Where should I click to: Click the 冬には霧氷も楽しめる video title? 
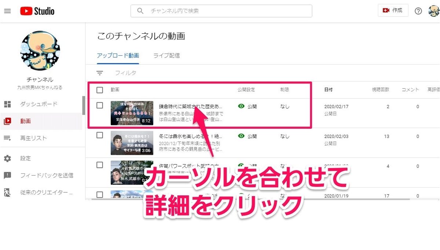(x=191, y=136)
